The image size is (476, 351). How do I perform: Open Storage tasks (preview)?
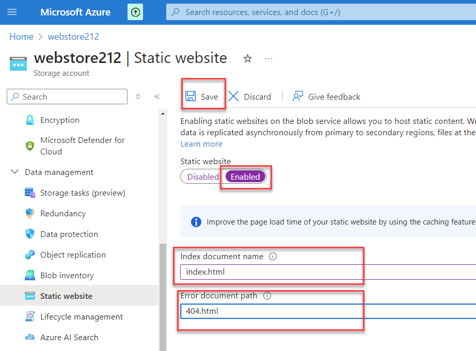pyautogui.click(x=83, y=193)
